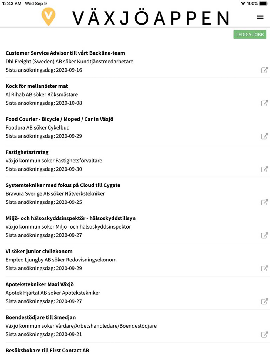The width and height of the screenshot is (270, 360).
Task: Open Customer Service Advisor Backline-team listing
Action: click(65, 53)
